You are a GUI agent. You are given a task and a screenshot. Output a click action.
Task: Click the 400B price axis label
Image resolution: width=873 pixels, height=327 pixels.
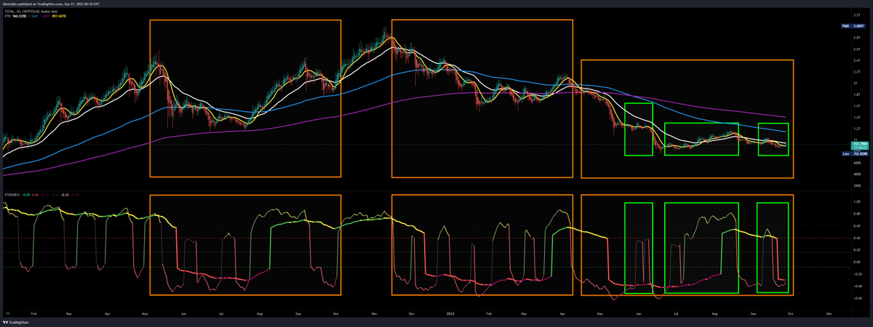856,174
